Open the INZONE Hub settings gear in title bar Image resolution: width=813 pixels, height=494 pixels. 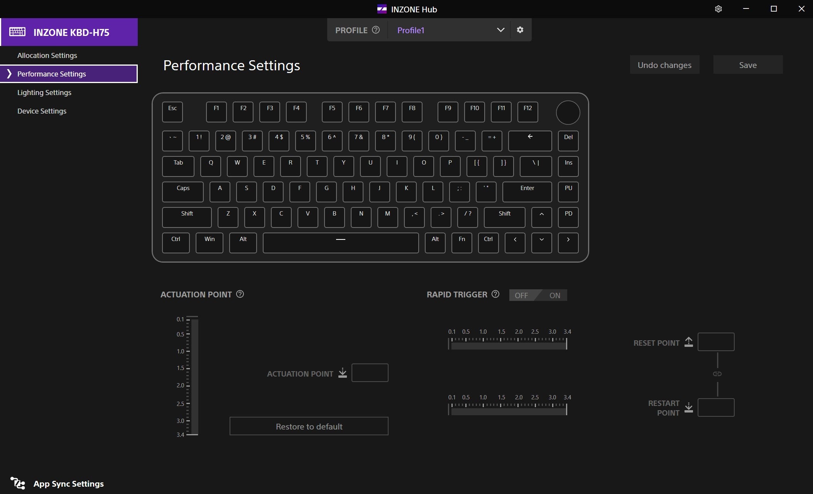718,9
